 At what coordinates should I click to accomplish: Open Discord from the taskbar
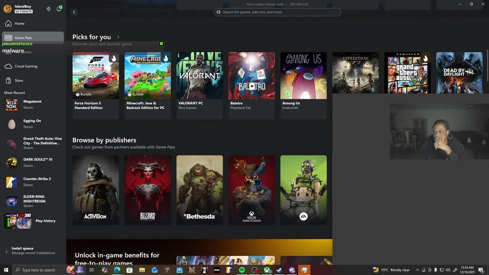[x=292, y=270]
